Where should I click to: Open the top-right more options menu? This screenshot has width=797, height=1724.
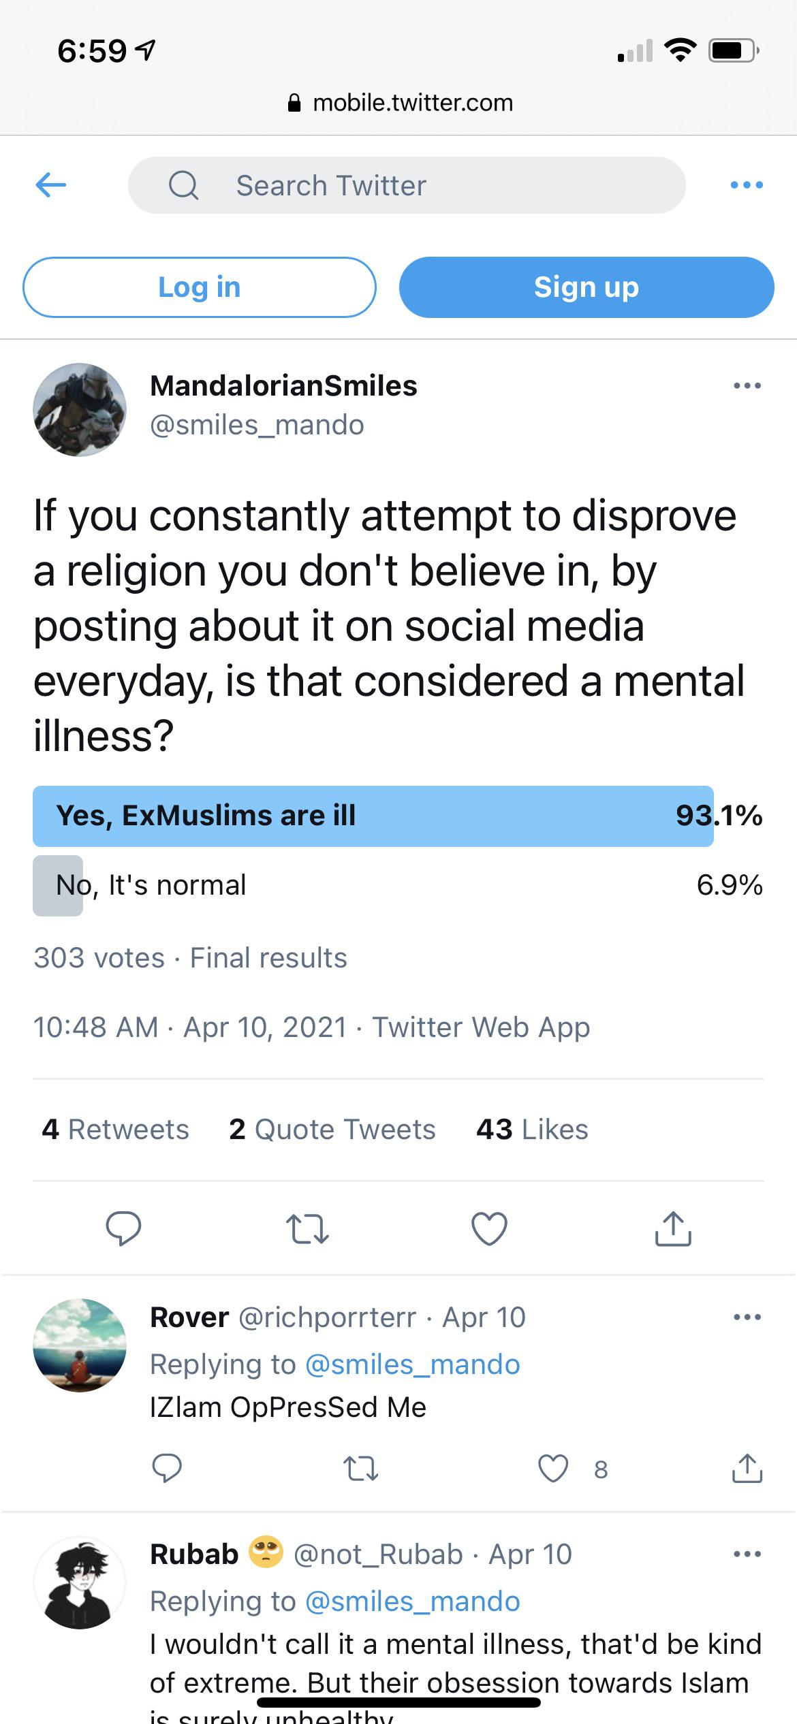(747, 185)
